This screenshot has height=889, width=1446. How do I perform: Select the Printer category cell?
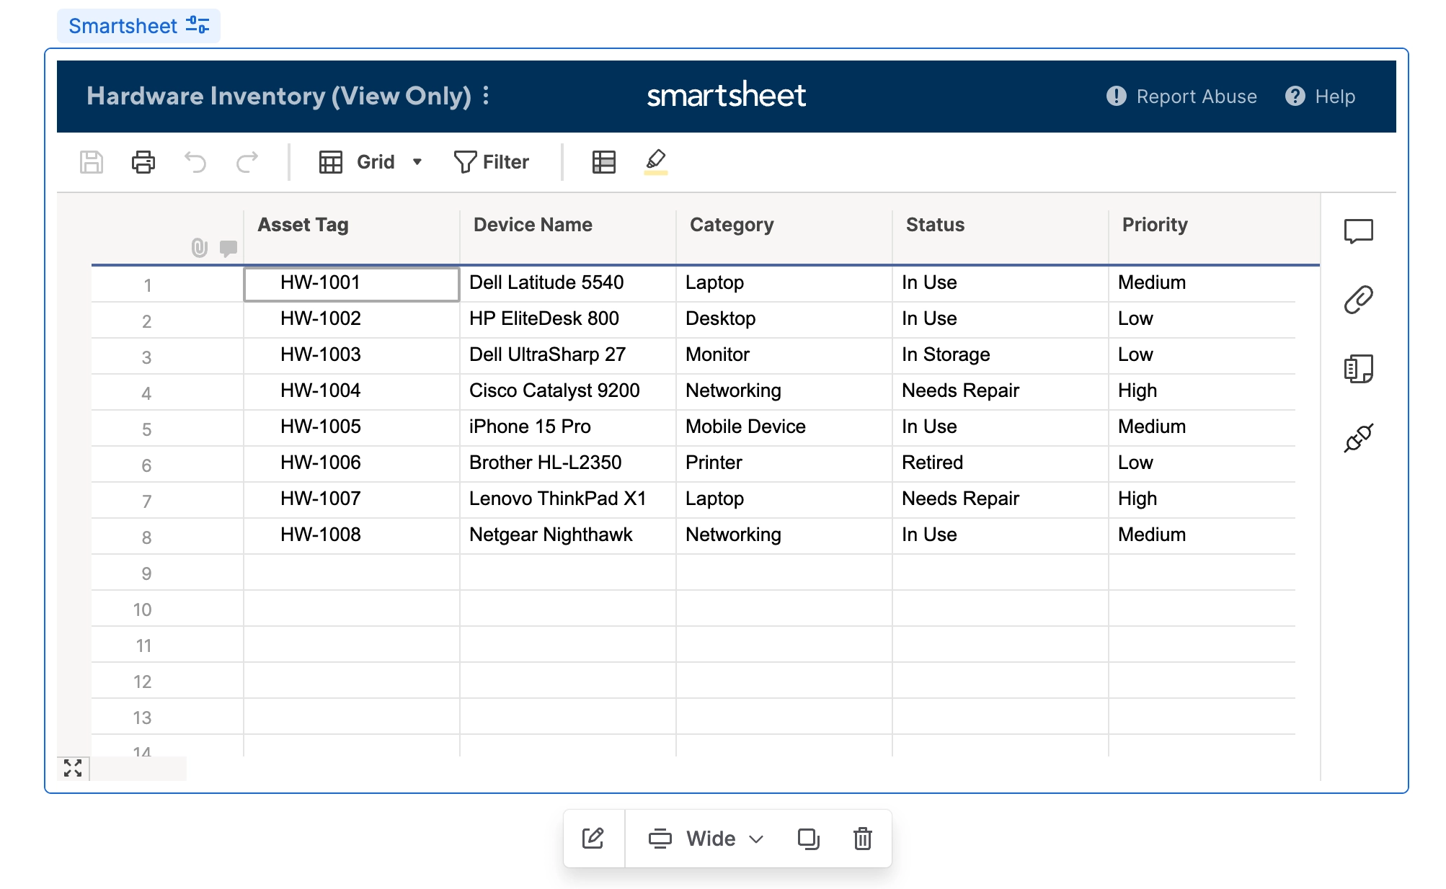pyautogui.click(x=784, y=464)
